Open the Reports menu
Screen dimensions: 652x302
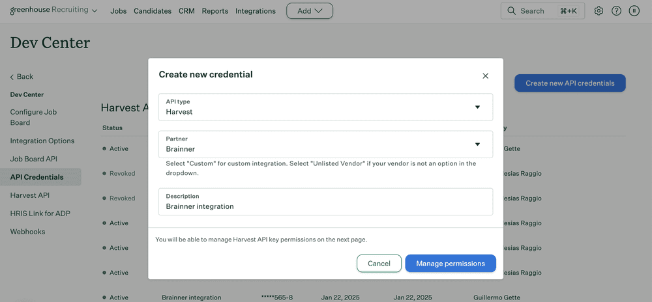point(215,11)
